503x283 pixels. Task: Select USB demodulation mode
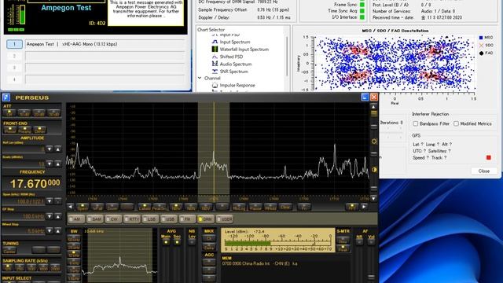tap(169, 219)
